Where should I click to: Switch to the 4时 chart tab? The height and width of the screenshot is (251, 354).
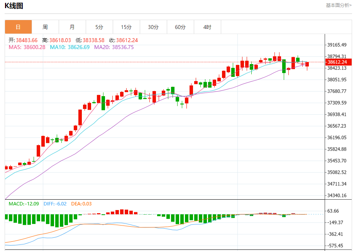coord(207,27)
